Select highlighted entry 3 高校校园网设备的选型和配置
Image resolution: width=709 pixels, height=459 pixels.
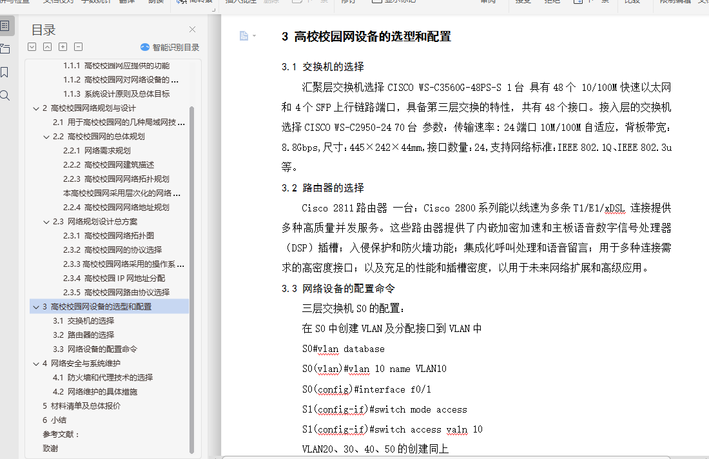[109, 307]
